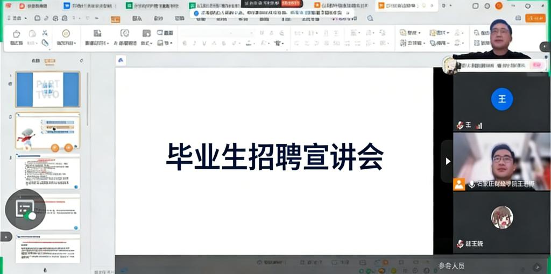Click the blue 王 participant avatar
Image resolution: width=551 pixels, height=274 pixels.
(501, 99)
